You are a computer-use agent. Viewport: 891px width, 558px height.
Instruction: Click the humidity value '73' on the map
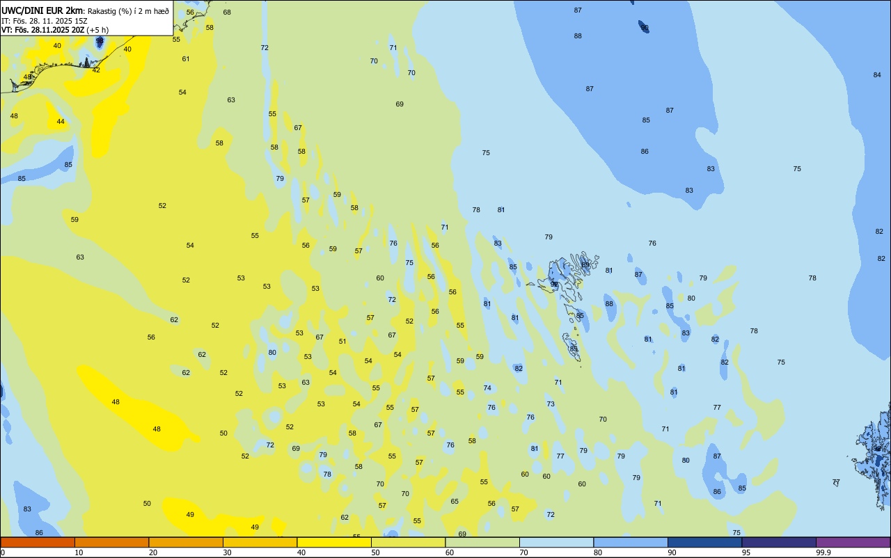point(551,404)
